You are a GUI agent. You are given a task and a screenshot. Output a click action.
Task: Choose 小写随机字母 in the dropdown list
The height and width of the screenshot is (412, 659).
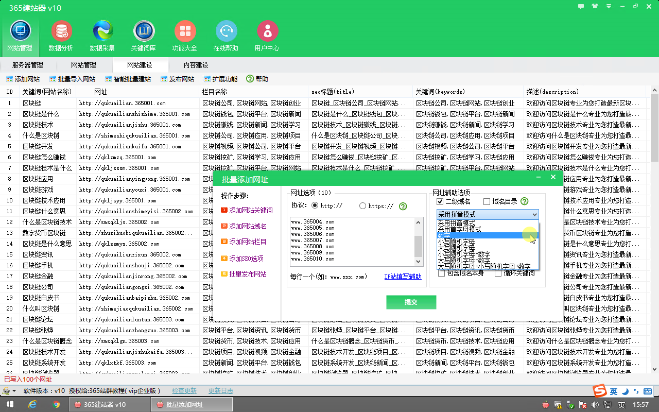[x=488, y=242]
